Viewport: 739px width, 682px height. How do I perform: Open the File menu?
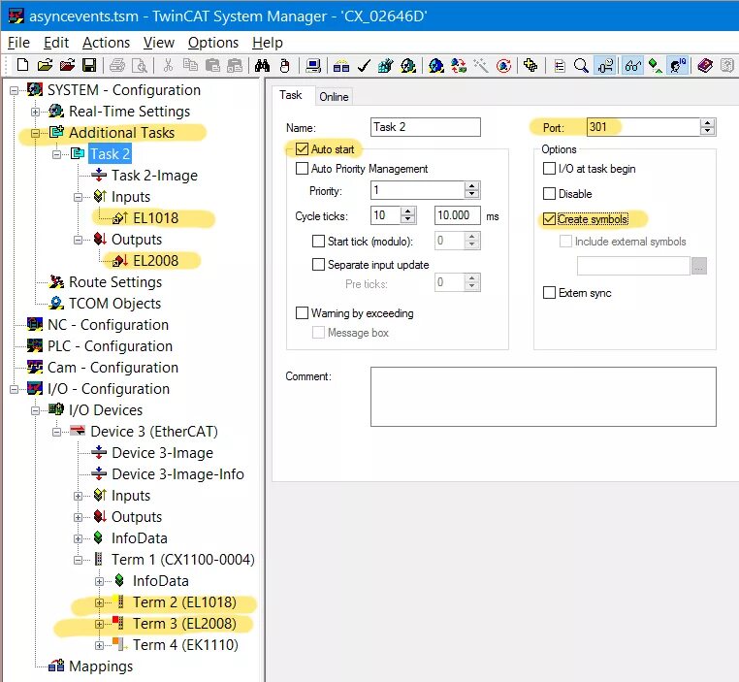click(18, 43)
